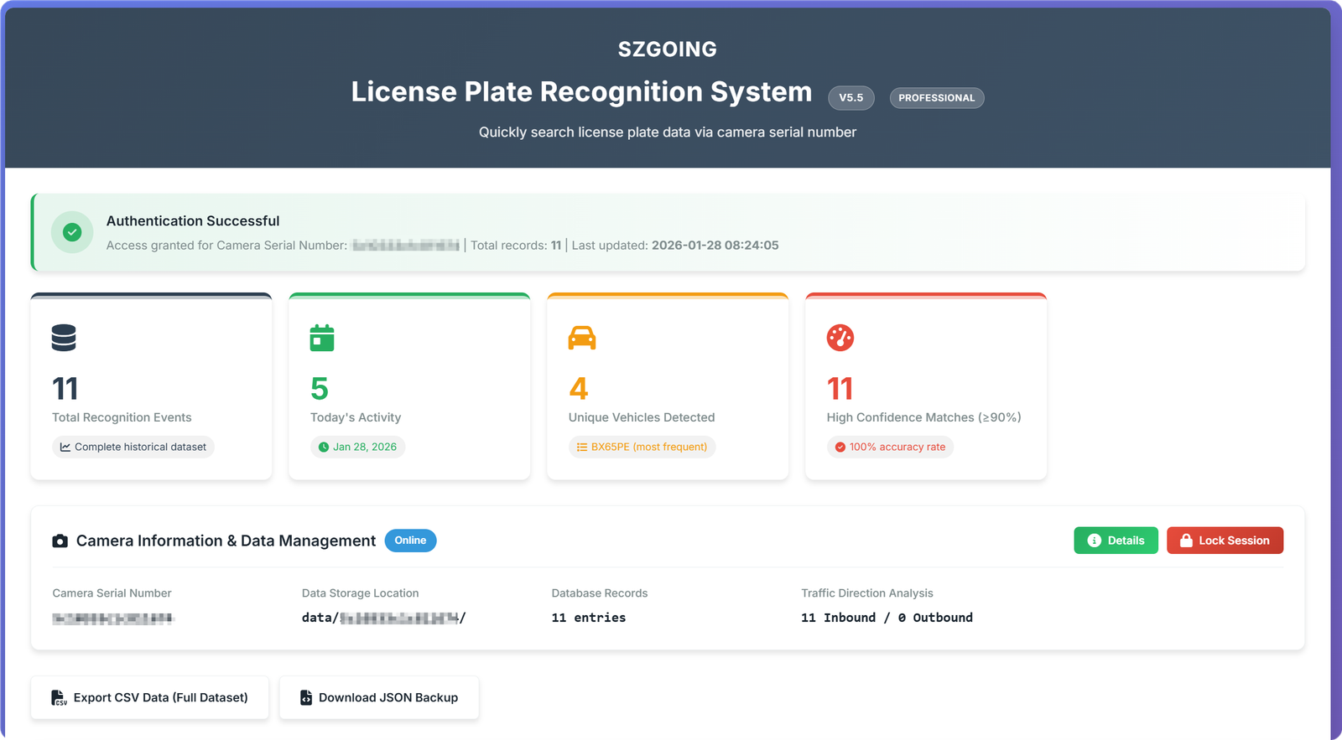The height and width of the screenshot is (740, 1342).
Task: Click the JSON file code icon
Action: point(306,697)
